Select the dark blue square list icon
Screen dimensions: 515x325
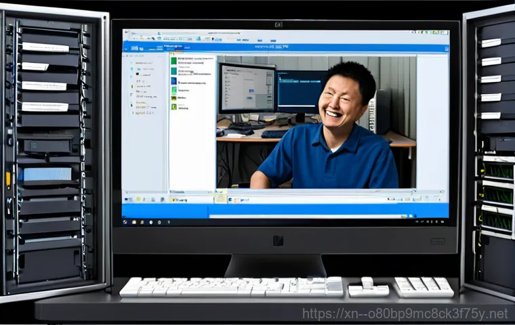pos(173,81)
